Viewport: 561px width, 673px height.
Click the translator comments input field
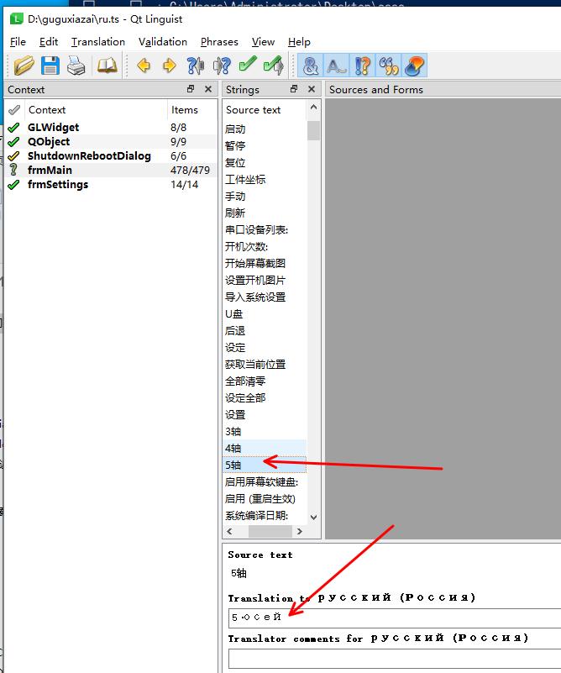point(393,659)
